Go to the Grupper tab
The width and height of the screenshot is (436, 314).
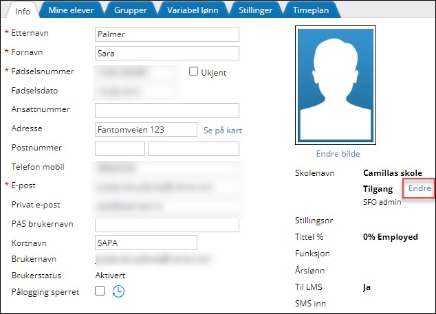(130, 10)
